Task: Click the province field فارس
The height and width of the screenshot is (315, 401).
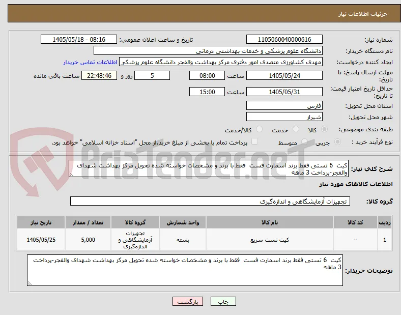Action: click(284, 106)
